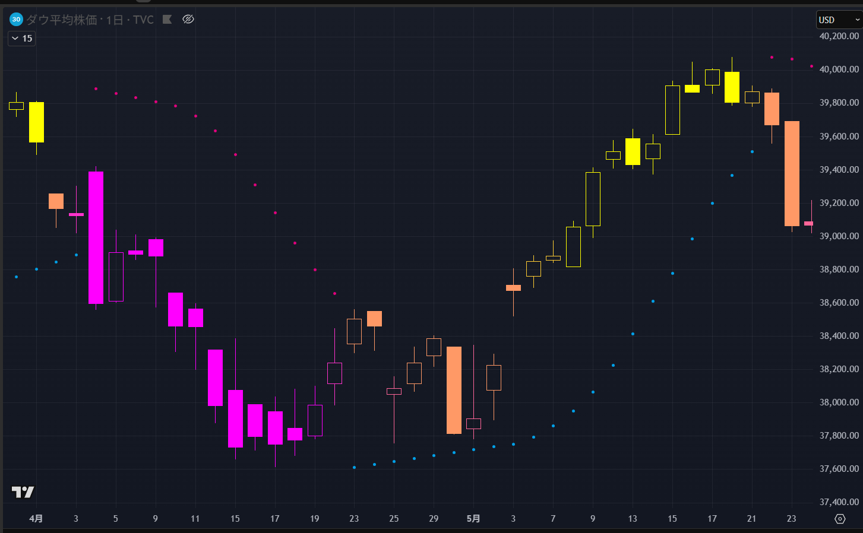Click the 37,800.00 price axis label

839,436
